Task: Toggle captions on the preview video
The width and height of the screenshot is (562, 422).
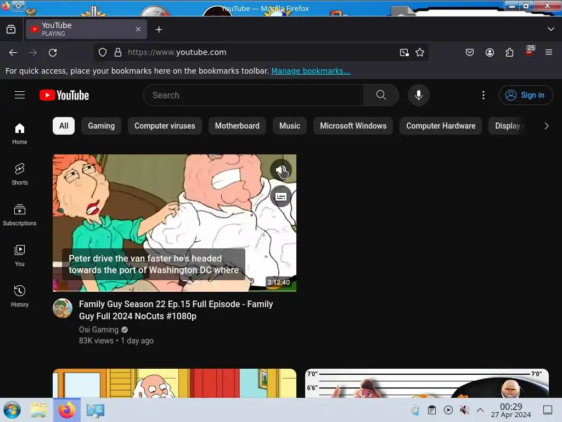Action: pyautogui.click(x=280, y=197)
